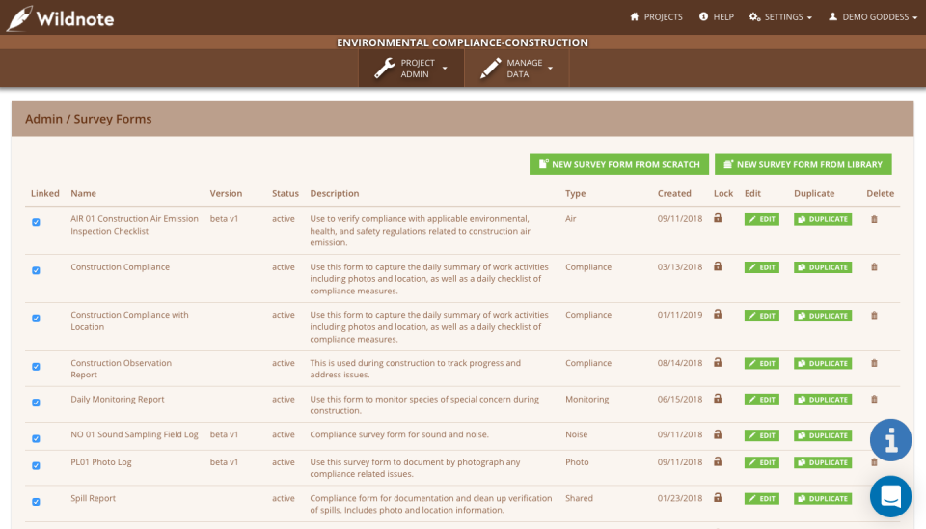Viewport: 926px width, 529px height.
Task: Toggle Linked for Construction Observation Report
Action: pos(36,367)
